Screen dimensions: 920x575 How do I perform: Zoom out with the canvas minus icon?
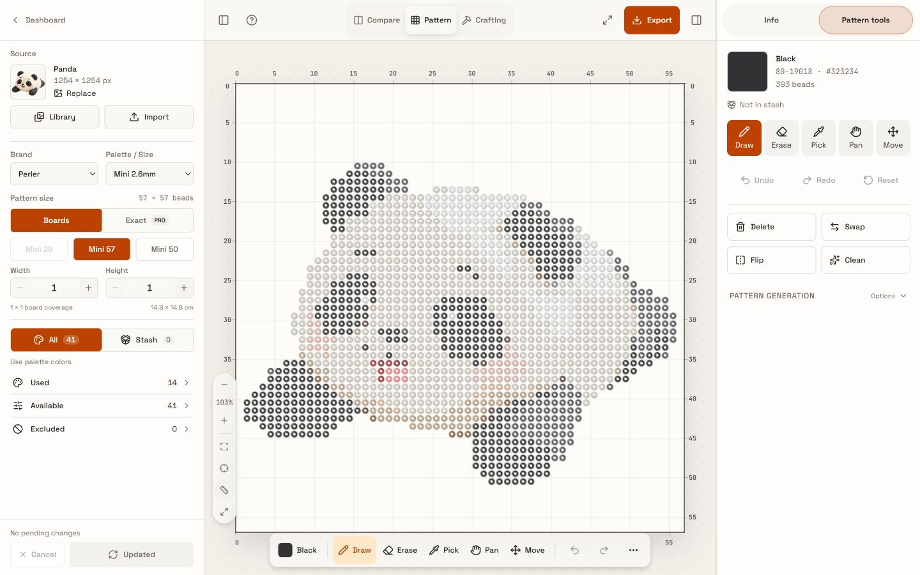(x=224, y=385)
